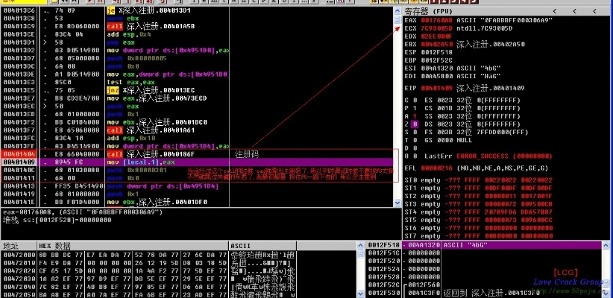Select dump row address 00472000
Image resolution: width=613 pixels, height=298 pixels.
coord(19,254)
